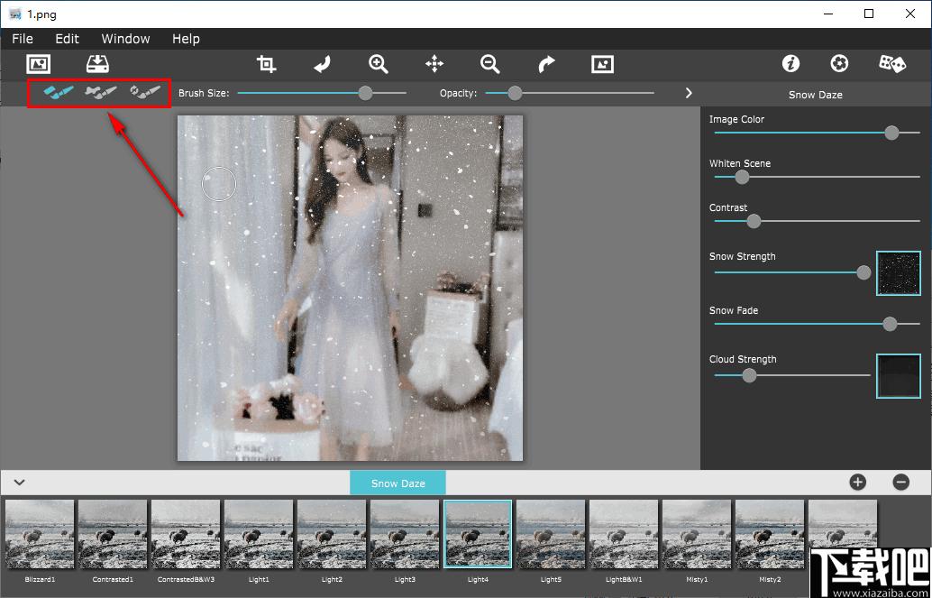Click the Snow Strength slider handle
Screen dimensions: 932x598
click(x=863, y=272)
